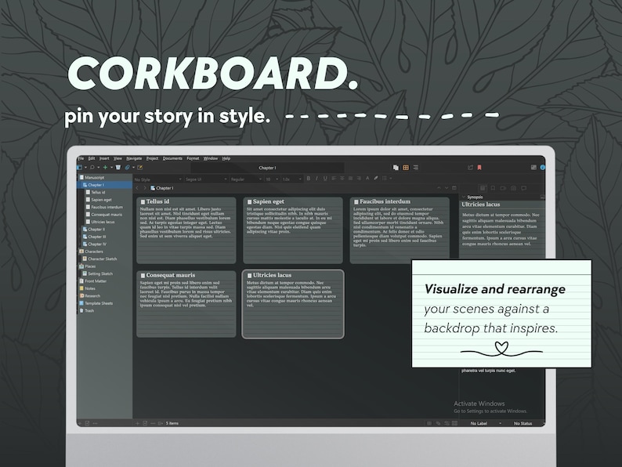The height and width of the screenshot is (467, 622).
Task: Click the highlighter pen icon
Action: (x=376, y=179)
